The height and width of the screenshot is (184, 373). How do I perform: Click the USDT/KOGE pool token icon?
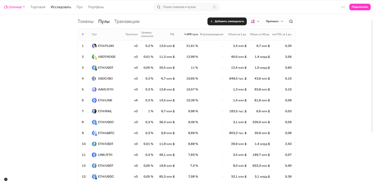click(x=94, y=57)
